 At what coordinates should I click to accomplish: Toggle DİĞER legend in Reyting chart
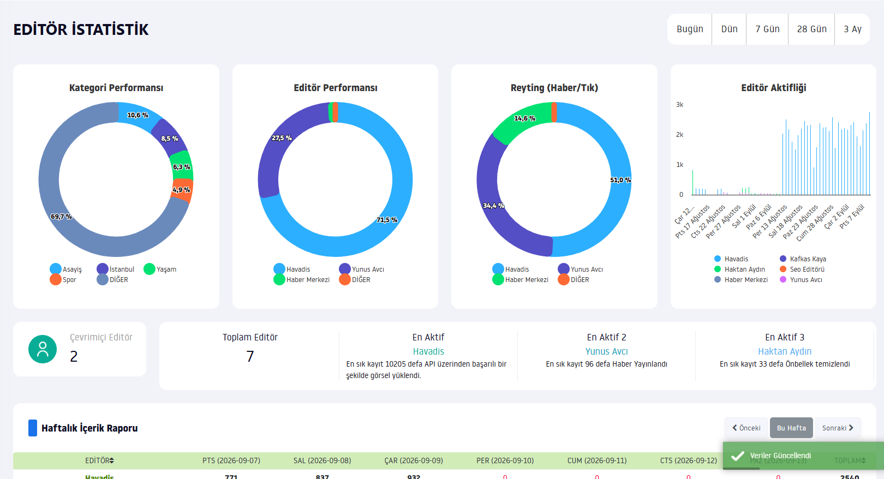[574, 279]
